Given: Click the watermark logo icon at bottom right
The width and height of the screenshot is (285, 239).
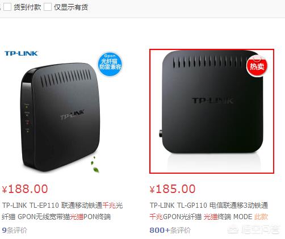Looking at the screenshot, I should point(233,230).
